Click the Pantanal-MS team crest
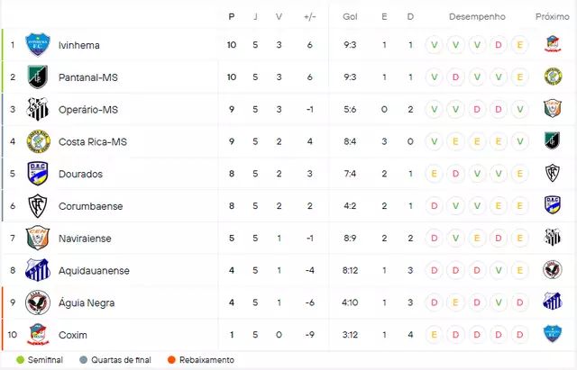Image resolution: width=577 pixels, height=370 pixels. point(38,77)
